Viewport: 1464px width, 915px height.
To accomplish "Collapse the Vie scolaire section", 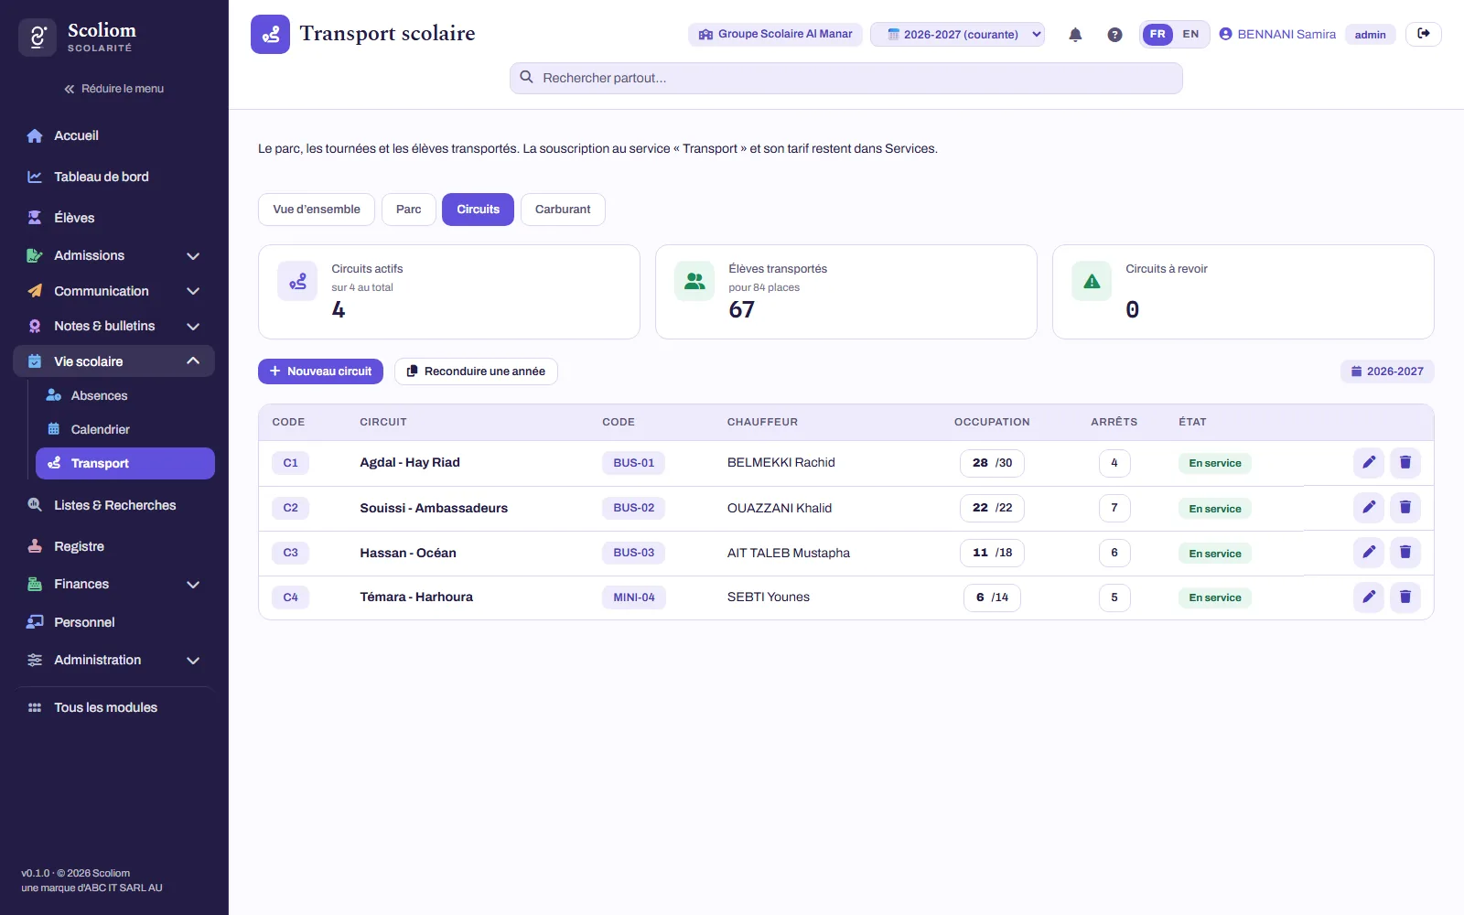I will (114, 361).
